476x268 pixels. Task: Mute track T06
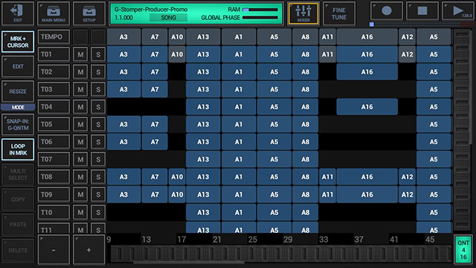point(80,142)
